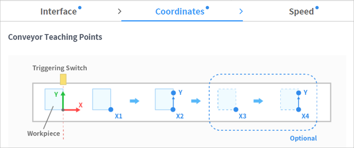The width and height of the screenshot is (354, 148).
Task: Click chevron between Interface and Coordinates
Action: coord(120,11)
